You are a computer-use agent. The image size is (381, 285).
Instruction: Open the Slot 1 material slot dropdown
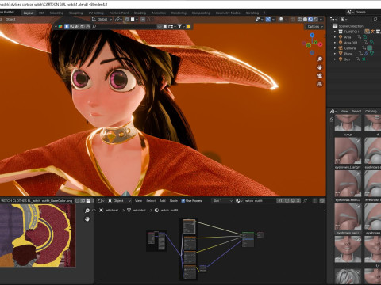click(x=222, y=201)
